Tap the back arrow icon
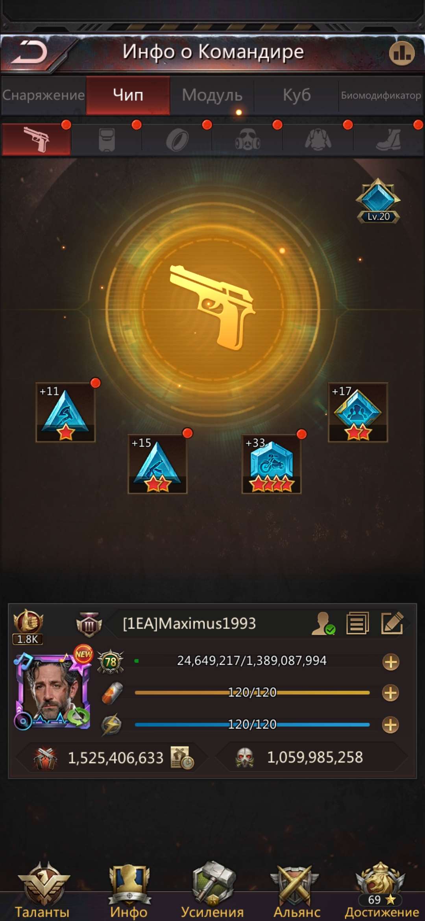The width and height of the screenshot is (425, 921). click(29, 52)
